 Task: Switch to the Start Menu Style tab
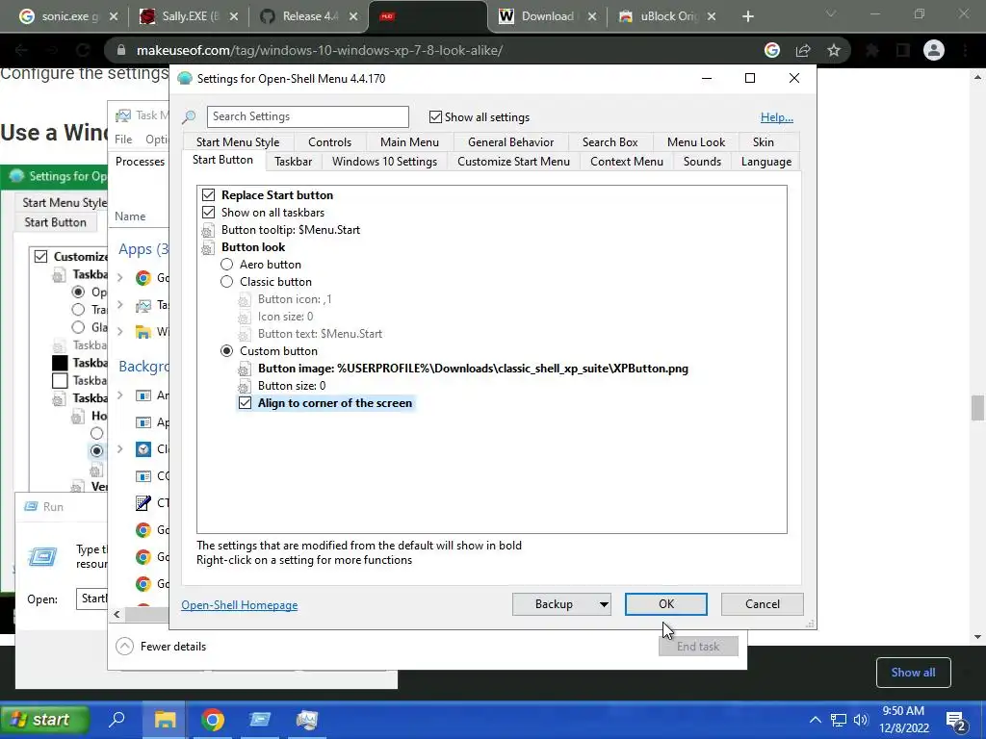tap(238, 142)
